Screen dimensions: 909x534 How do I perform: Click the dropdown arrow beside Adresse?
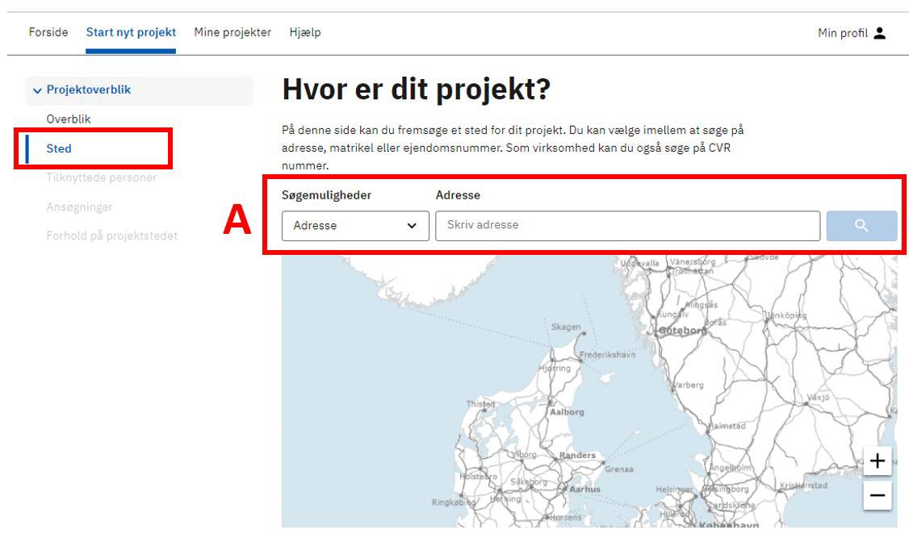[412, 226]
